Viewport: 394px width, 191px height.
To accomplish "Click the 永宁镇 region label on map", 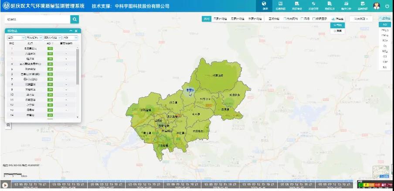I will coord(196,114).
